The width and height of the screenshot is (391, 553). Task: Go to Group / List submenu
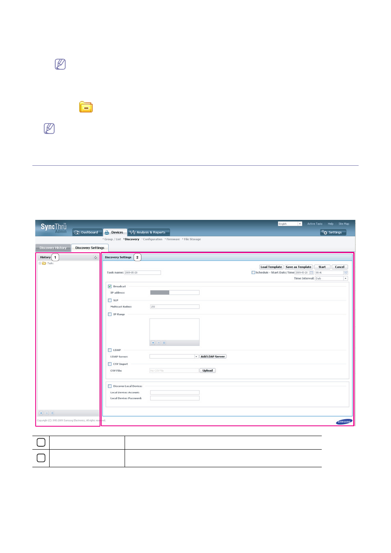(112, 239)
